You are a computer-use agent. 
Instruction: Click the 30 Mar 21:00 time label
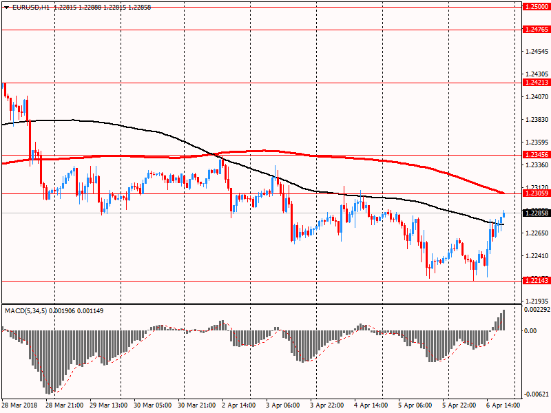point(196,405)
